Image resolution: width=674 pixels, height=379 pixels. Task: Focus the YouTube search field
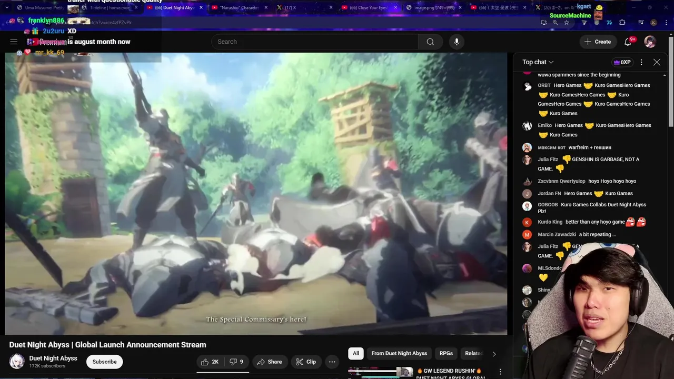[x=315, y=42]
